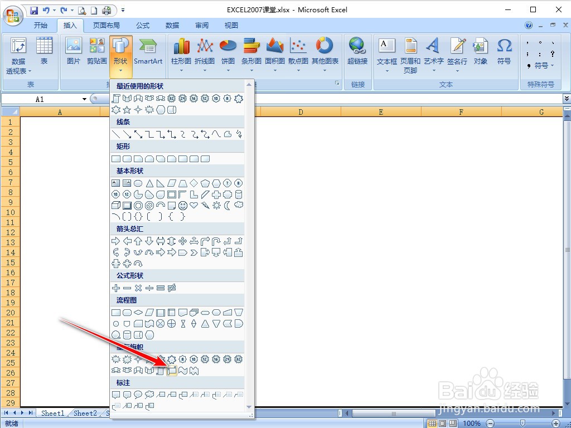571x428 pixels.
Task: Choose the scribble line in 线条
Action: 239,134
